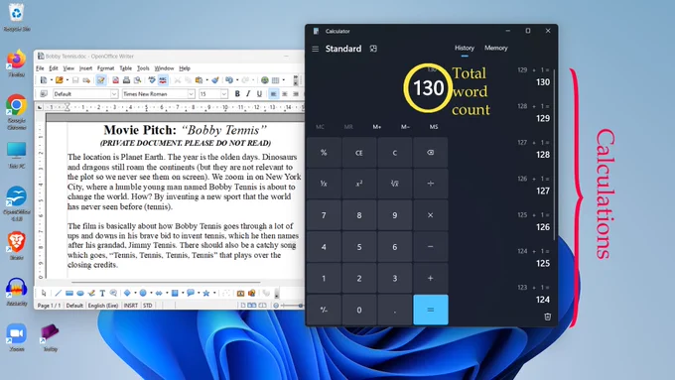Toggle Edit File mode icon in Writer
Viewport: 675px width, 380px height.
(100, 80)
